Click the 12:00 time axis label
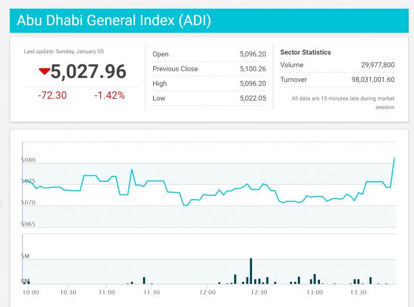This screenshot has width=414, height=307. click(x=208, y=292)
